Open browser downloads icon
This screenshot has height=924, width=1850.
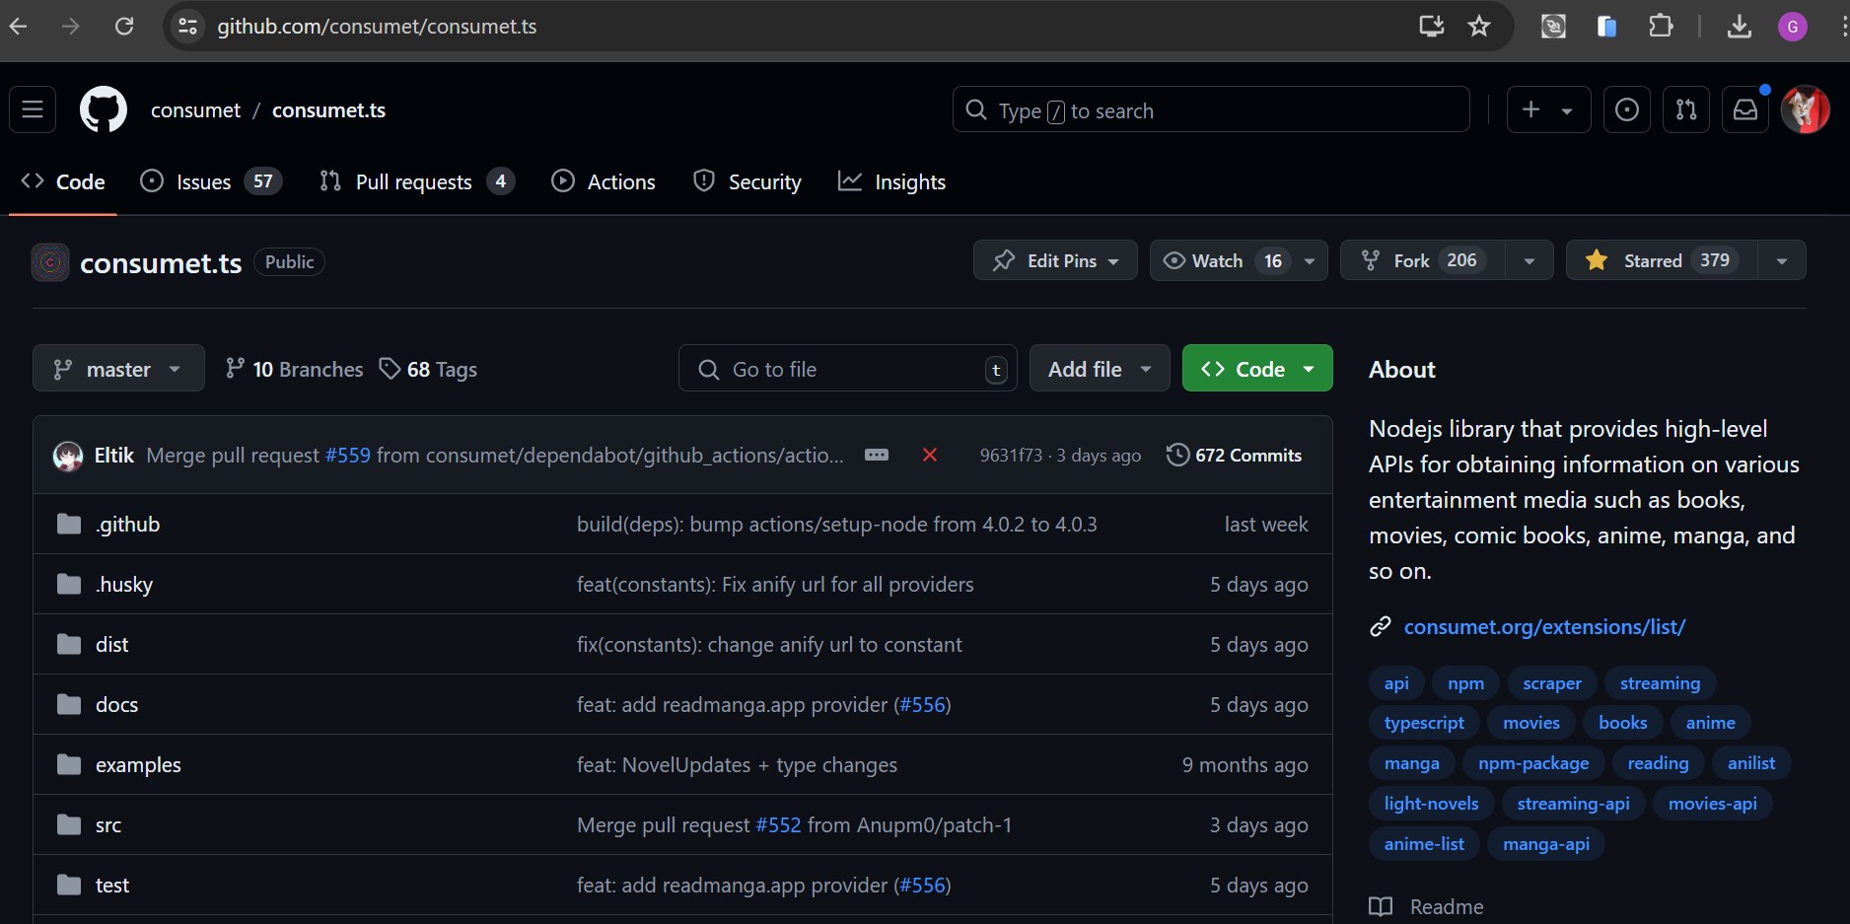tap(1740, 27)
